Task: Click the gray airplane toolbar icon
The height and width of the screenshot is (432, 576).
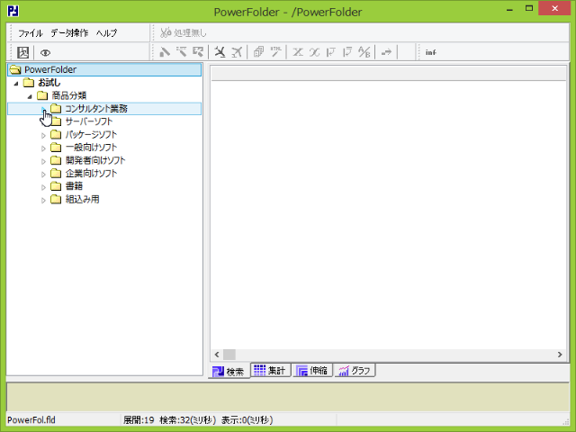Action: tap(237, 52)
